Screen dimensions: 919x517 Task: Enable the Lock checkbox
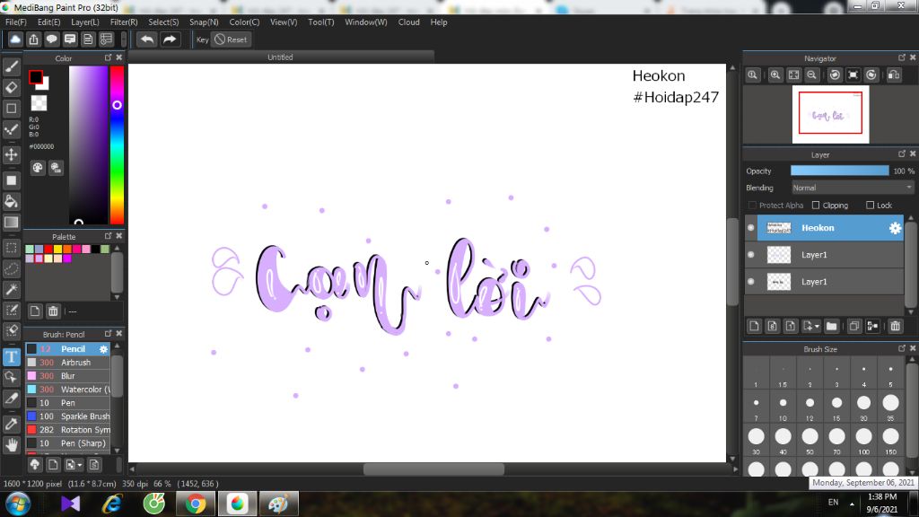click(x=870, y=206)
